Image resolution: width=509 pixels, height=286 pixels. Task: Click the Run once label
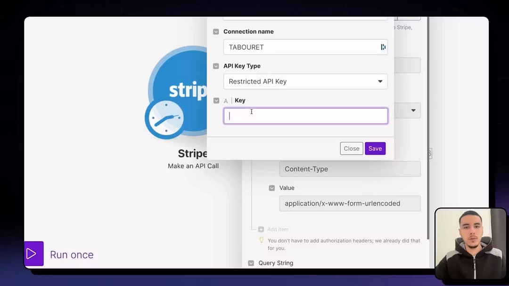click(x=72, y=254)
